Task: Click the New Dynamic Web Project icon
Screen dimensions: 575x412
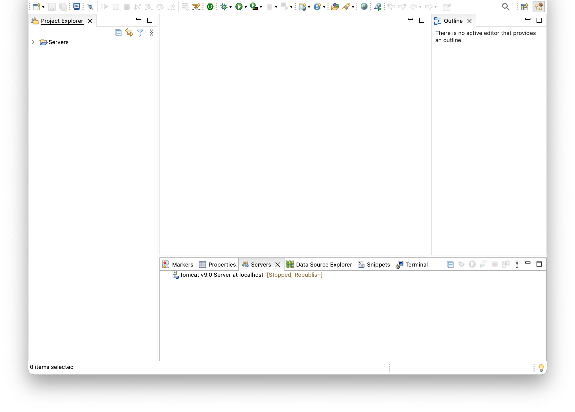Action: (x=302, y=7)
